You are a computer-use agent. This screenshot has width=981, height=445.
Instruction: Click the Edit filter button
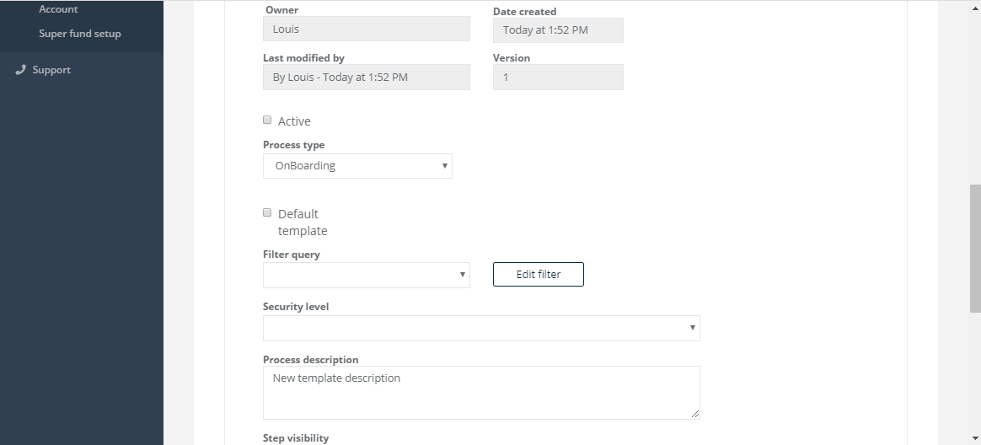538,274
